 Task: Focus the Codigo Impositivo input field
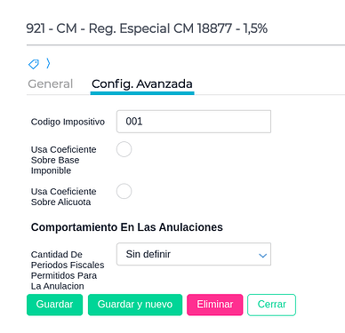coord(194,122)
